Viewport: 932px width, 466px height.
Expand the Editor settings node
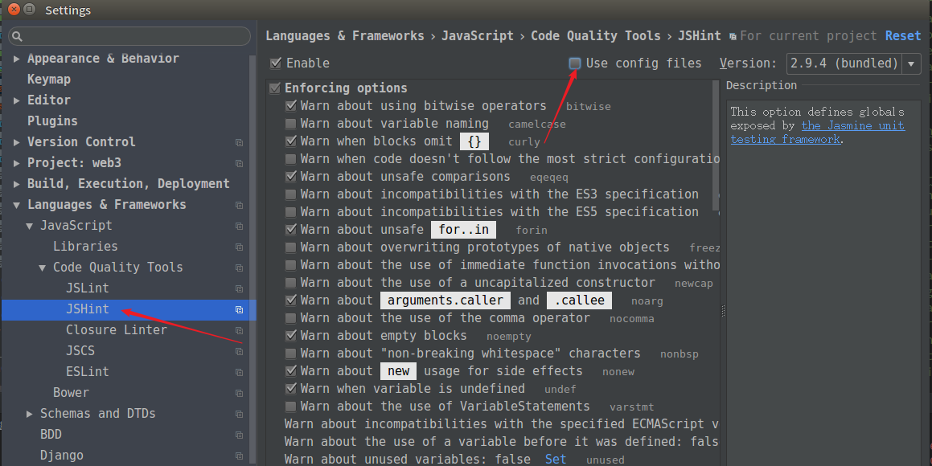coord(17,100)
